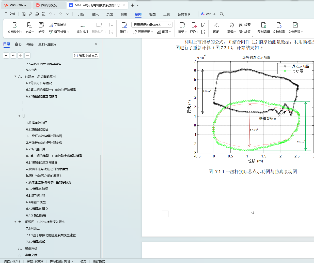Open the 文件 menu
Screen dimensions: 314x263
click(10, 14)
